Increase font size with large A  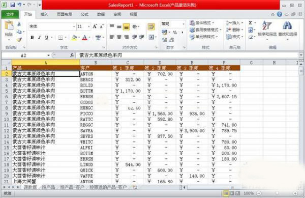(95, 26)
